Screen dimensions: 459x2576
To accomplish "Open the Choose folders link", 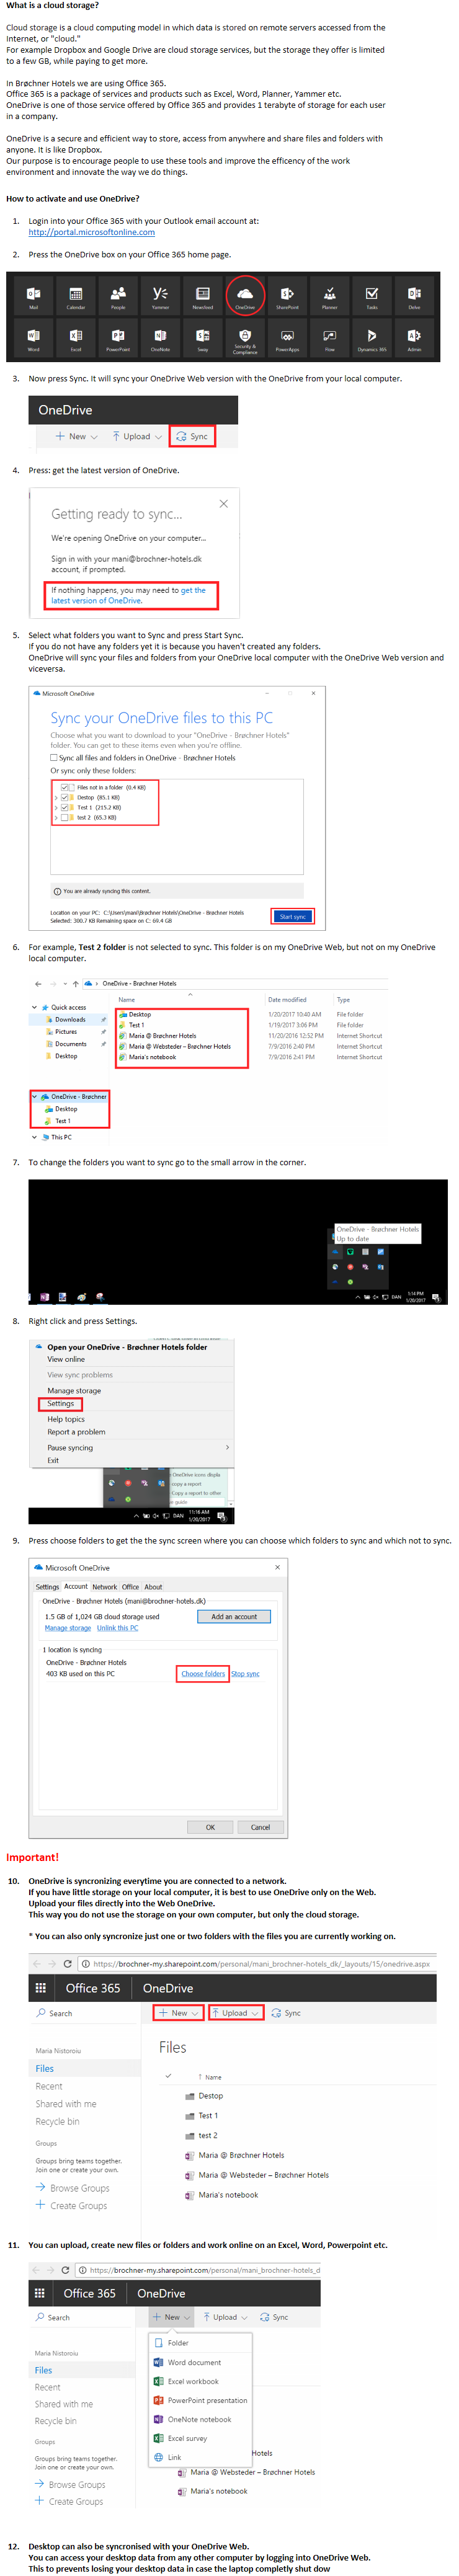I will pos(203,1675).
